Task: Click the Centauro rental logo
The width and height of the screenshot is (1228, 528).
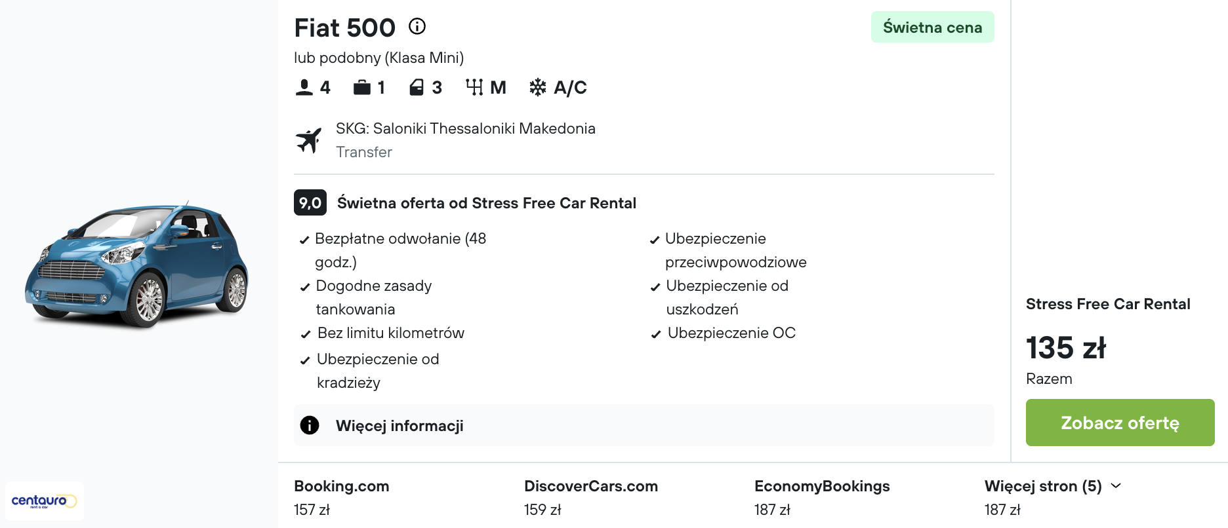Action: [44, 500]
